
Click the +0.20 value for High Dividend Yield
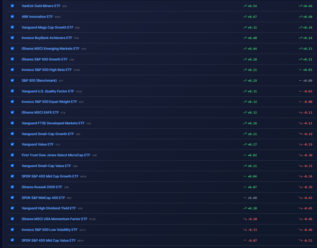[252, 208]
